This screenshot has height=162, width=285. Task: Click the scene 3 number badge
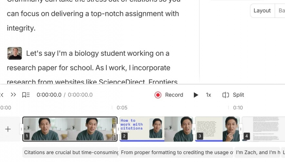click(199, 136)
